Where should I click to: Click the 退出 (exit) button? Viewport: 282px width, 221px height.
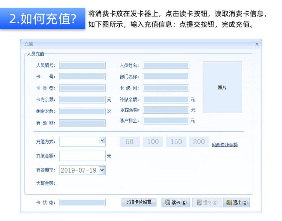(x=237, y=203)
